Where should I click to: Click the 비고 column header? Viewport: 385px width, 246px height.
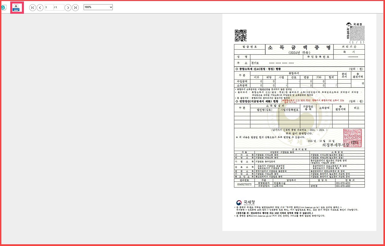[356, 108]
